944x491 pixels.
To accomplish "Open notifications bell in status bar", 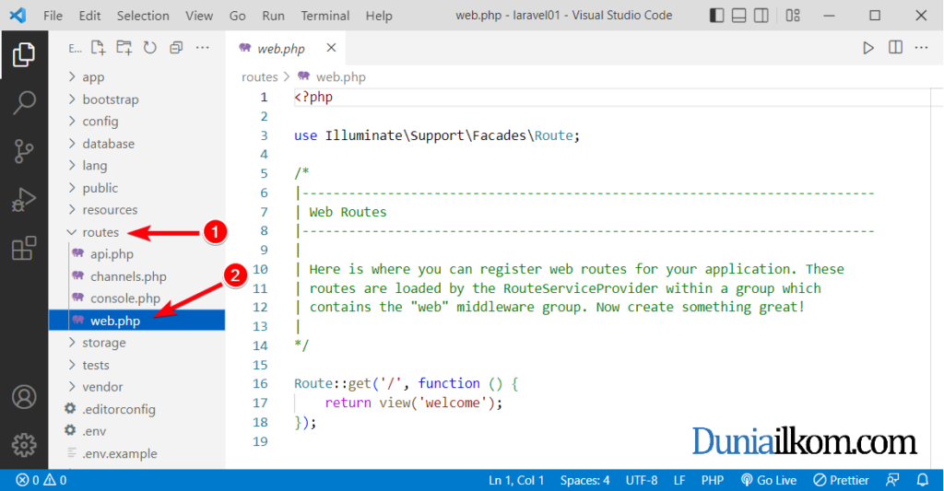I will [x=922, y=480].
